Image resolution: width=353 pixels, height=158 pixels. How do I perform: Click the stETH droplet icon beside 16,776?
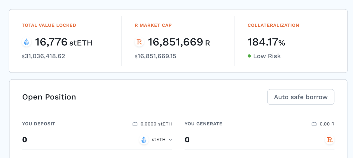point(27,42)
